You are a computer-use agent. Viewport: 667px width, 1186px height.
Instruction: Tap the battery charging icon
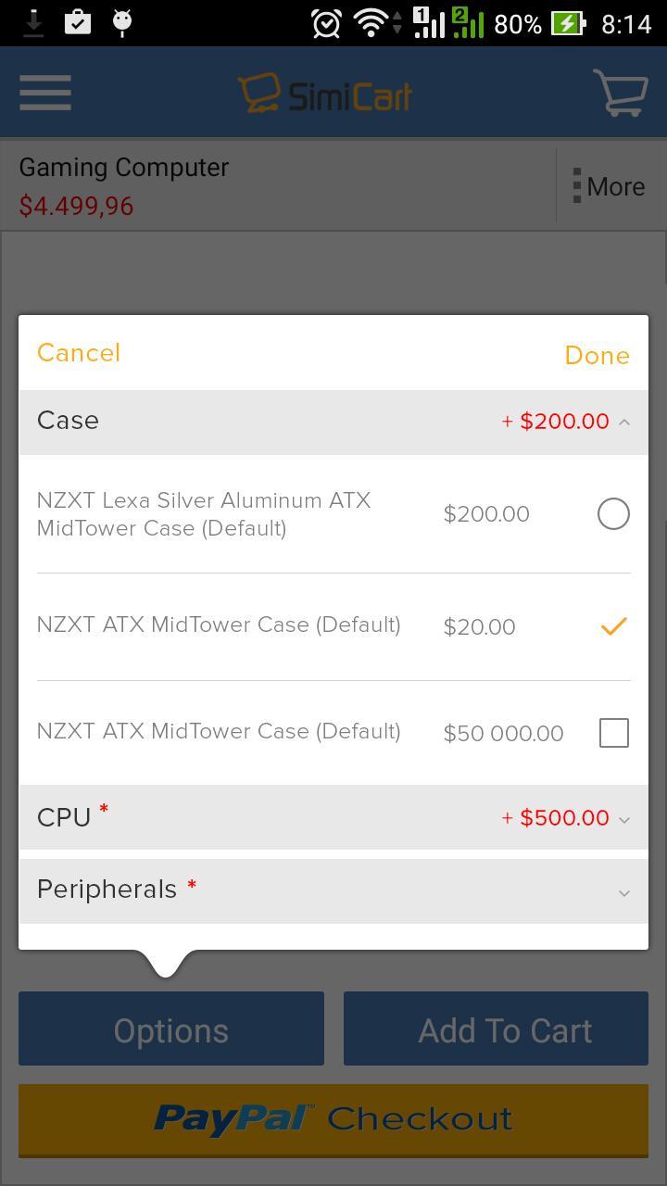pos(567,23)
